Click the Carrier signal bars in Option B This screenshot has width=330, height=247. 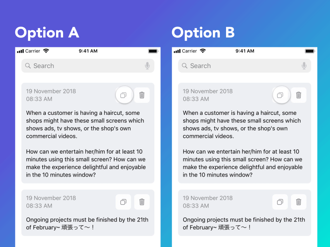(x=177, y=51)
